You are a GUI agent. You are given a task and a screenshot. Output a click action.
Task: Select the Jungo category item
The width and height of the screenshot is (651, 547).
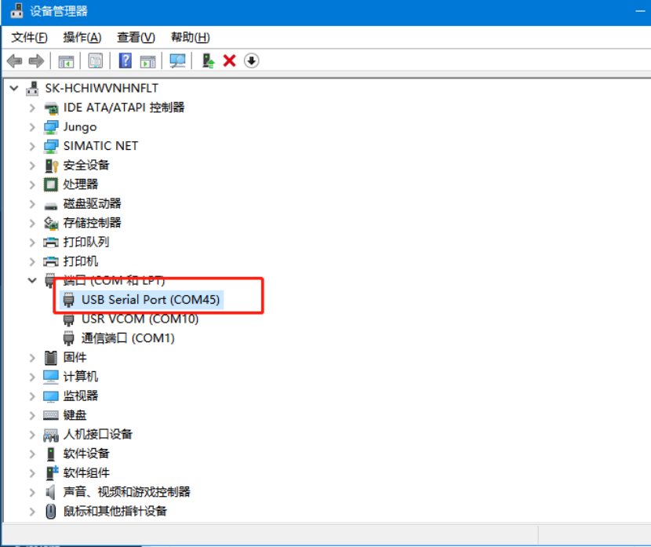click(x=80, y=127)
